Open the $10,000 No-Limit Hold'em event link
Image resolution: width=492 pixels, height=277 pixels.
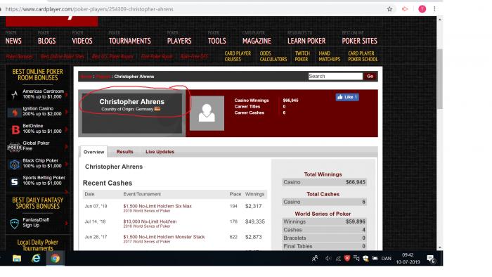pos(150,221)
